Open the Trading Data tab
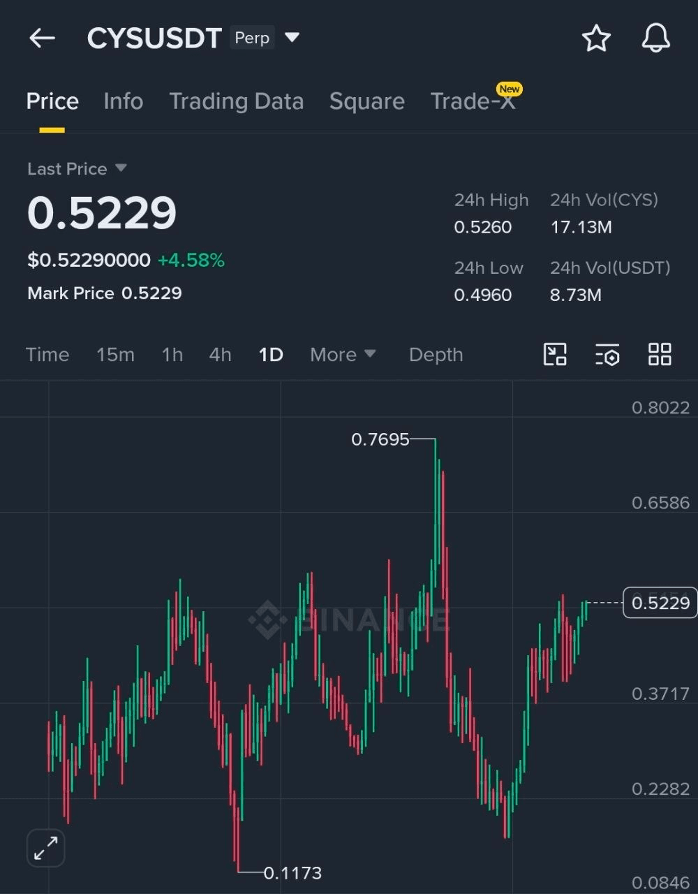Image resolution: width=698 pixels, height=894 pixels. click(236, 101)
